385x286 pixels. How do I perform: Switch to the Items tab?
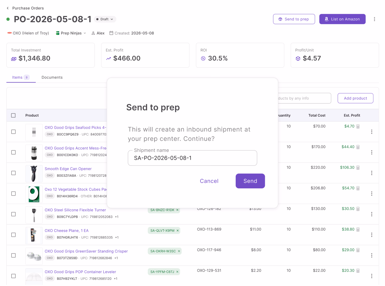pos(21,77)
